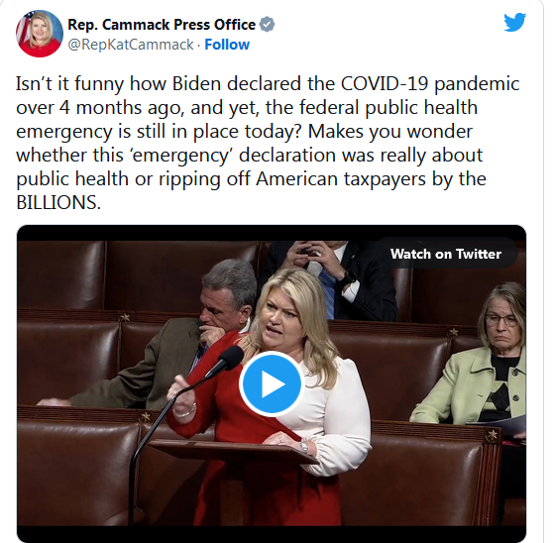Image resolution: width=554 pixels, height=543 pixels.
Task: Click the man in the brown jacket
Action: point(166,337)
